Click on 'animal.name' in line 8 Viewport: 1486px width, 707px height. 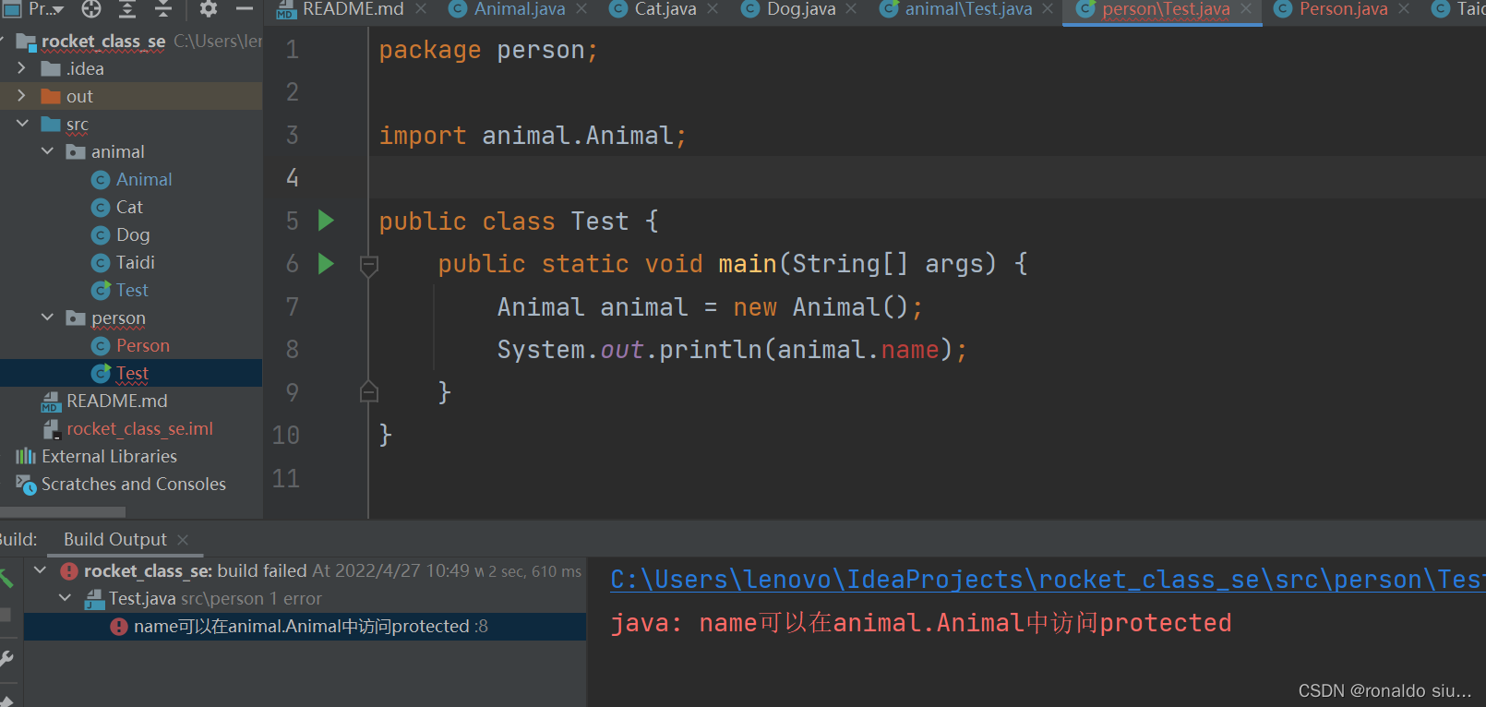tap(858, 350)
